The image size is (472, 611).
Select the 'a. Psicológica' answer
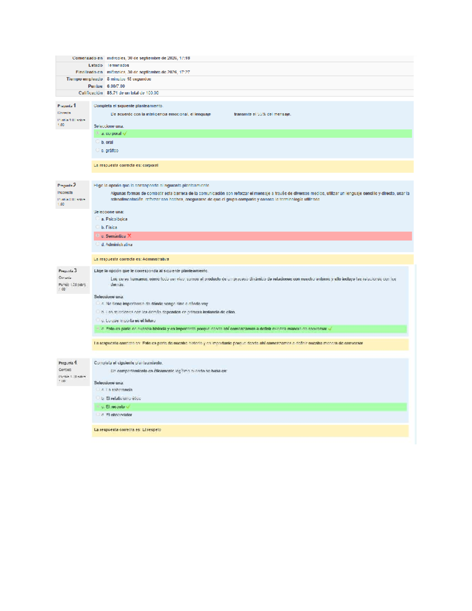click(98, 219)
